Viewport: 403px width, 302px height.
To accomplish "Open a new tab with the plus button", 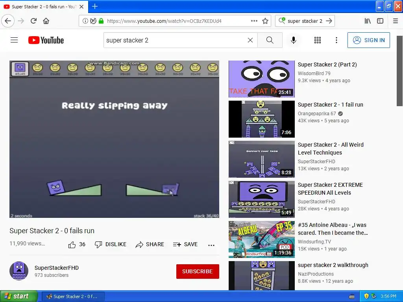I will (x=95, y=6).
